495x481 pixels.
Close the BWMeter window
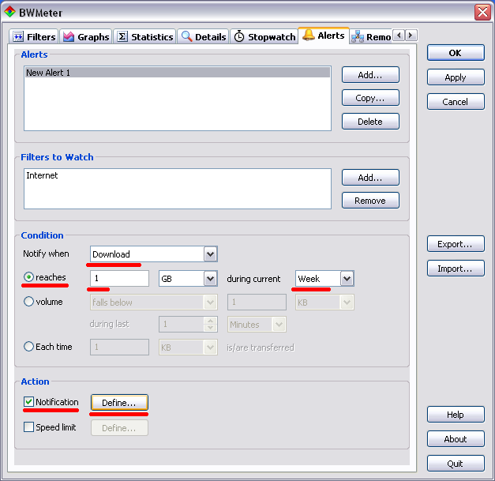coord(482,13)
